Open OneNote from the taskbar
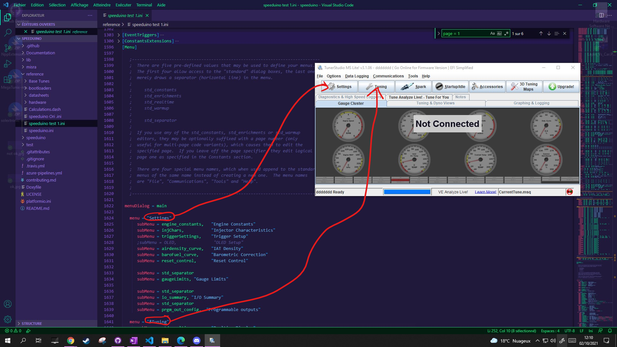Image resolution: width=617 pixels, height=347 pixels. 134,341
